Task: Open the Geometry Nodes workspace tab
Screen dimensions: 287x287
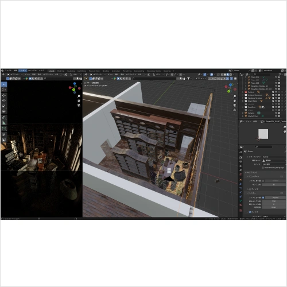Action: (x=154, y=71)
